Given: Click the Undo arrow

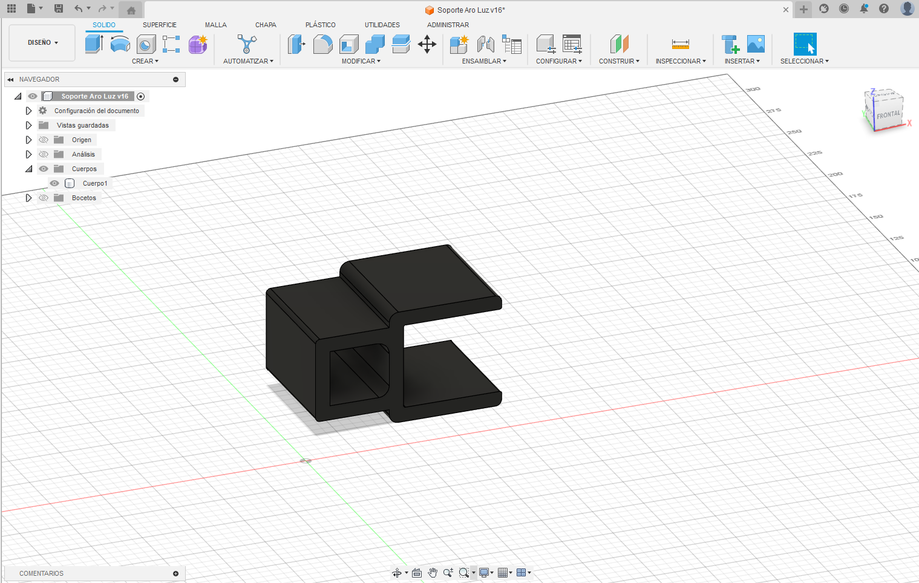Looking at the screenshot, I should pyautogui.click(x=78, y=8).
